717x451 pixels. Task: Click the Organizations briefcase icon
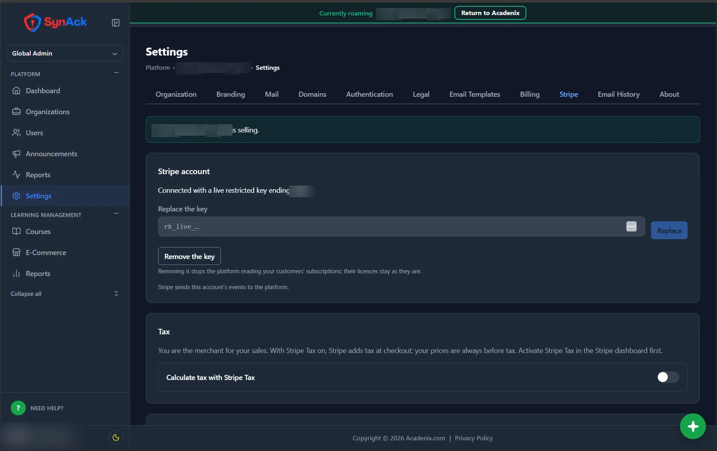(16, 111)
